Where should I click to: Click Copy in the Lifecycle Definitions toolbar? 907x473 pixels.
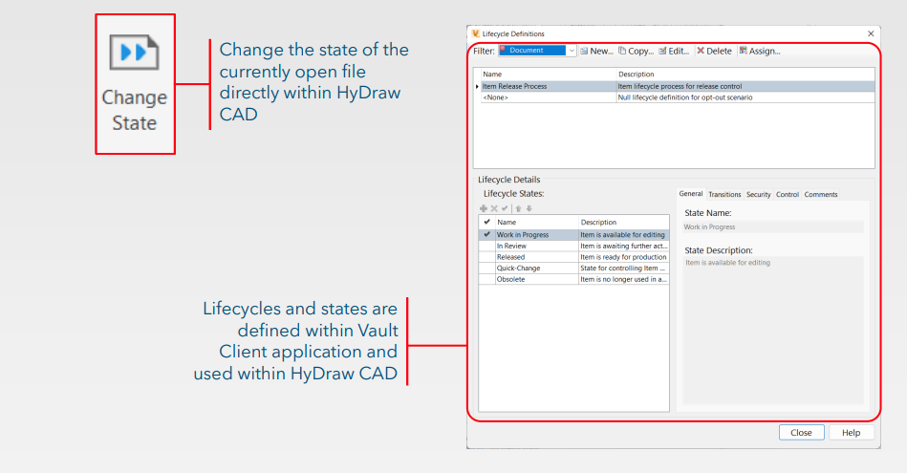pos(636,51)
